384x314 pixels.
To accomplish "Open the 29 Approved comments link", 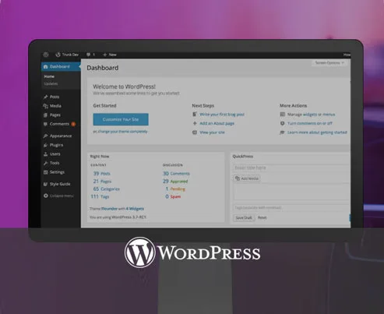I will point(175,182).
